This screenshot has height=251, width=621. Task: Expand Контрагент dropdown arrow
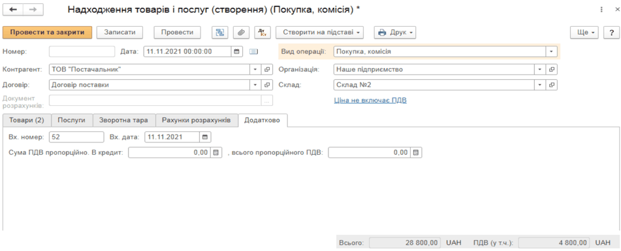[x=255, y=69]
